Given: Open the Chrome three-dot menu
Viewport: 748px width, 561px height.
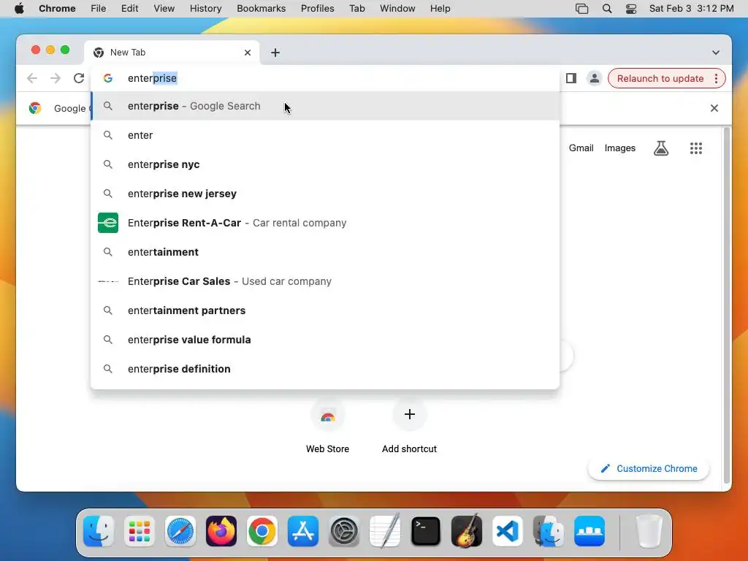Looking at the screenshot, I should point(716,78).
